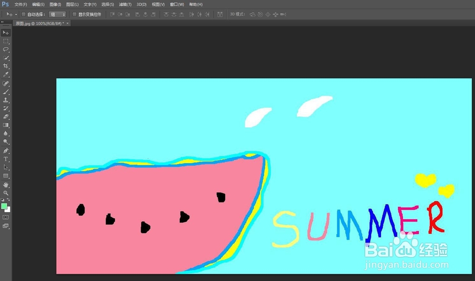The width and height of the screenshot is (475, 281).
Task: Click the green foreground color swatch
Action: pyautogui.click(x=4, y=206)
